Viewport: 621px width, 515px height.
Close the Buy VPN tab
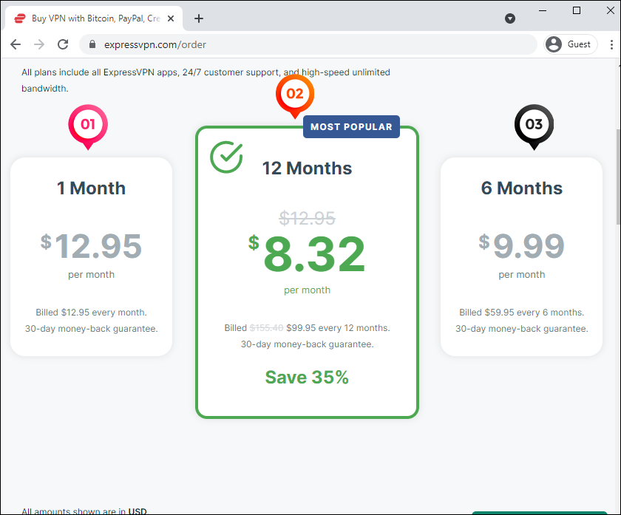tap(171, 18)
